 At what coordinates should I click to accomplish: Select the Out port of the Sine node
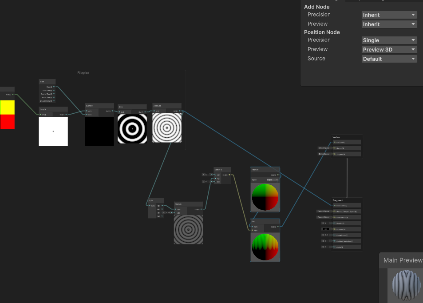click(x=145, y=111)
